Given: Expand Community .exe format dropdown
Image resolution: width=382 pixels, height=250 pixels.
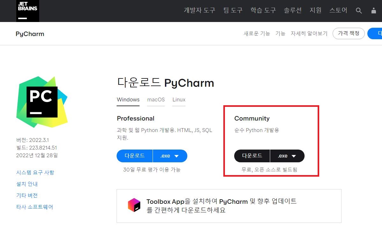Looking at the screenshot, I should click(x=287, y=156).
